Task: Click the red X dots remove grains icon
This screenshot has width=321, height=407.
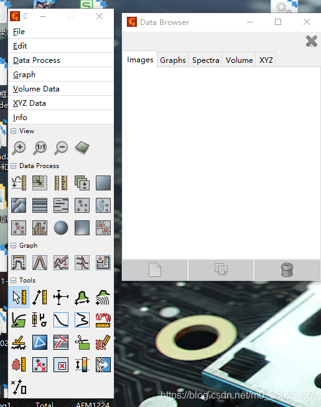Action: tap(19, 228)
